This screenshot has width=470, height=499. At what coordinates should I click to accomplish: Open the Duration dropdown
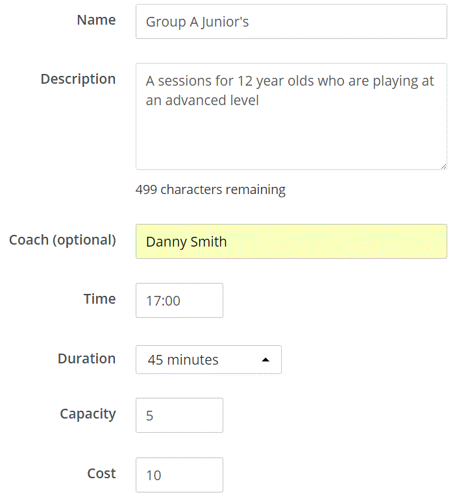pyautogui.click(x=208, y=359)
